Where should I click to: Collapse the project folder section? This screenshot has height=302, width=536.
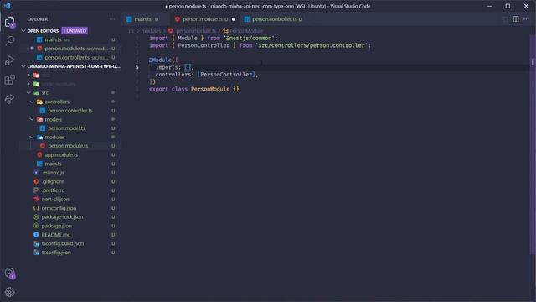23,66
